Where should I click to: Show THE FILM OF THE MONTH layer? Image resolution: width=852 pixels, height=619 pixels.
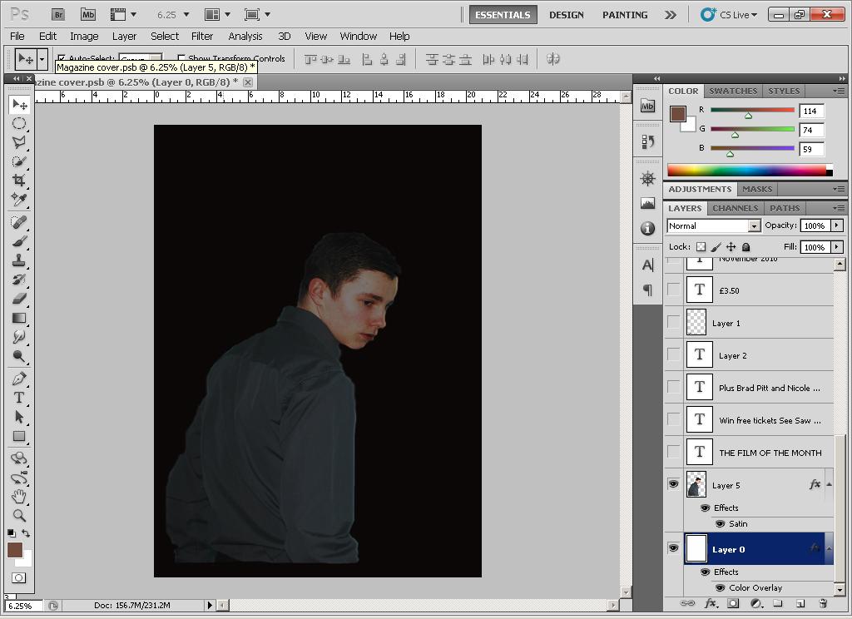(673, 452)
